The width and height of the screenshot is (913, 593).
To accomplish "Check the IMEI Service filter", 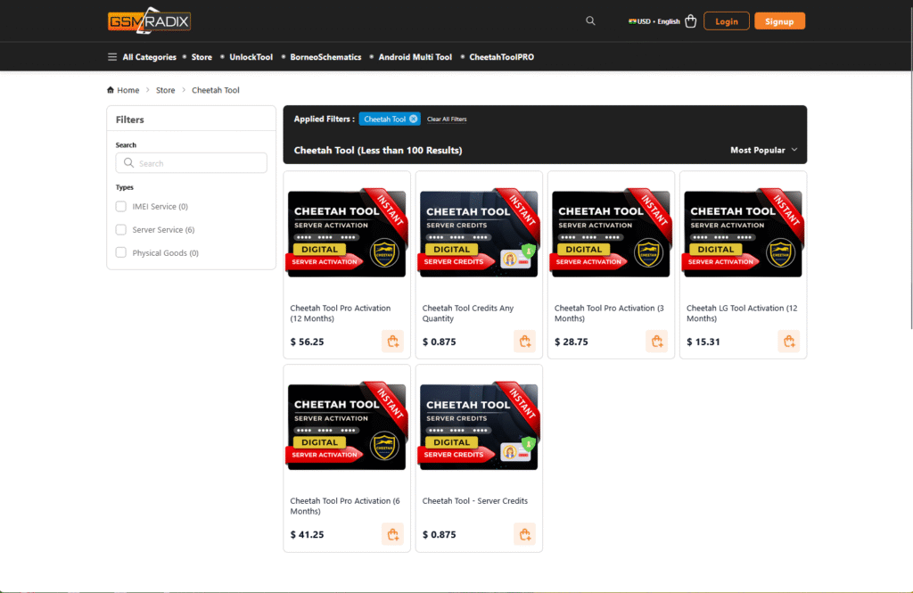I will pyautogui.click(x=121, y=207).
